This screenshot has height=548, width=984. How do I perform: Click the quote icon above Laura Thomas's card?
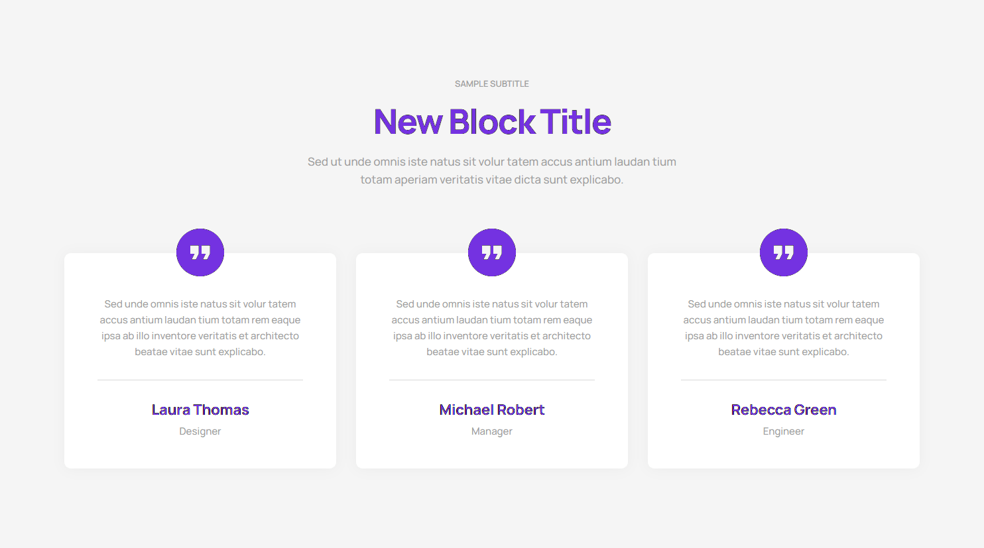(200, 252)
